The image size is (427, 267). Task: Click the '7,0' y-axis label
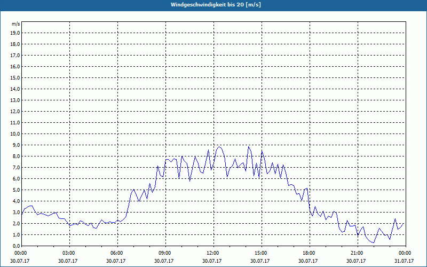tap(16, 168)
